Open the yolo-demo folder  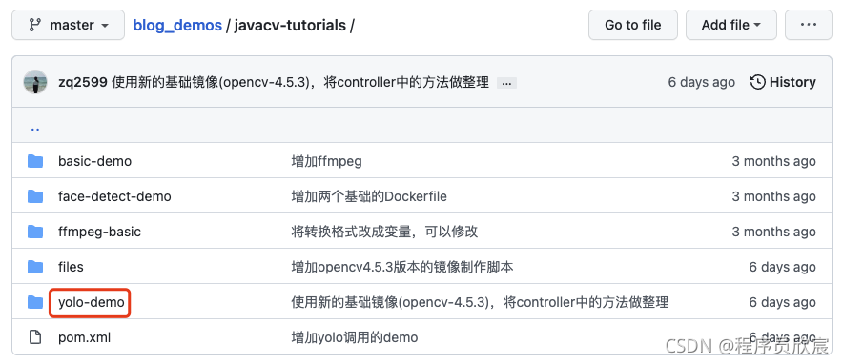92,302
